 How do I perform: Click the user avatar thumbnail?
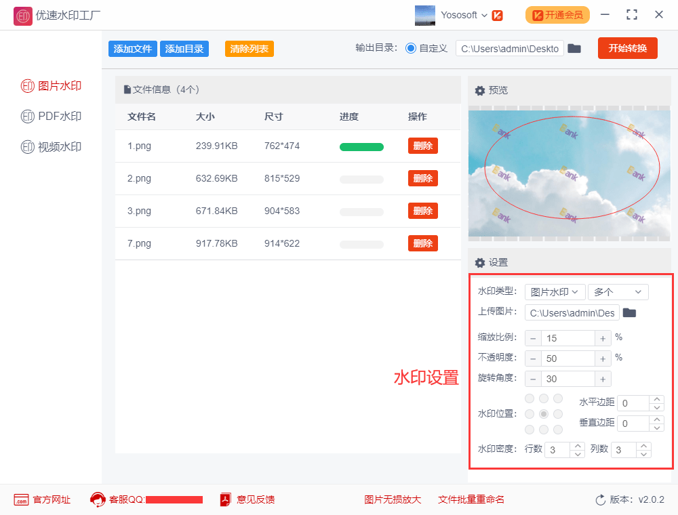(x=425, y=16)
